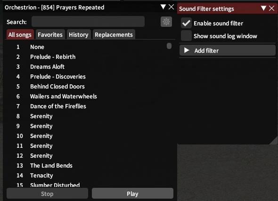The image size is (278, 201).
Task: Expand the Add filter section
Action: click(x=228, y=50)
